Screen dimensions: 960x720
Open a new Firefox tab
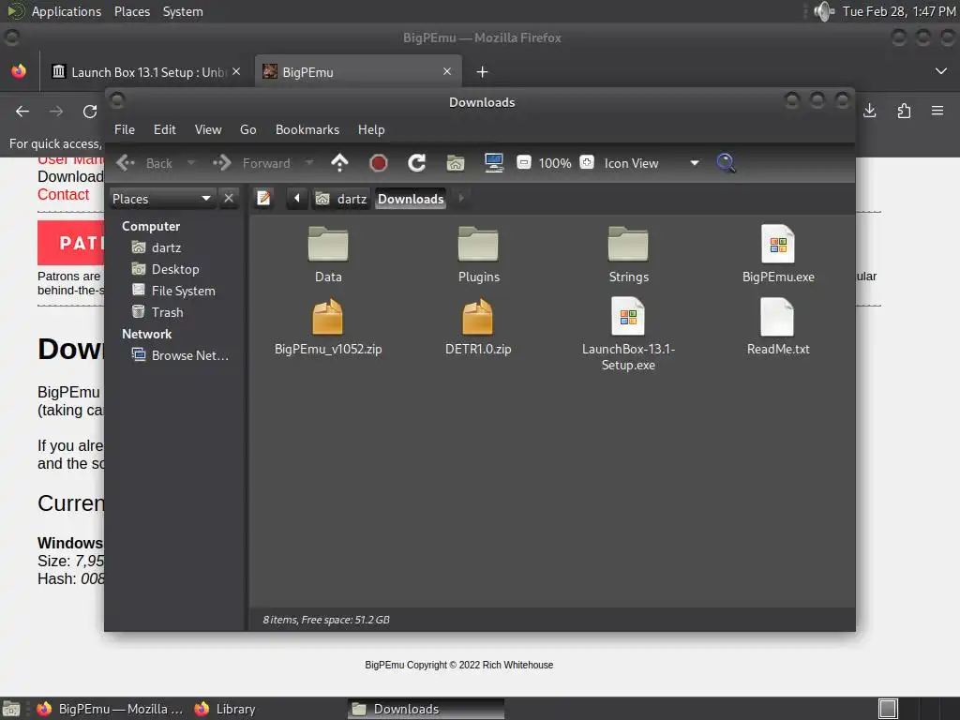(483, 72)
